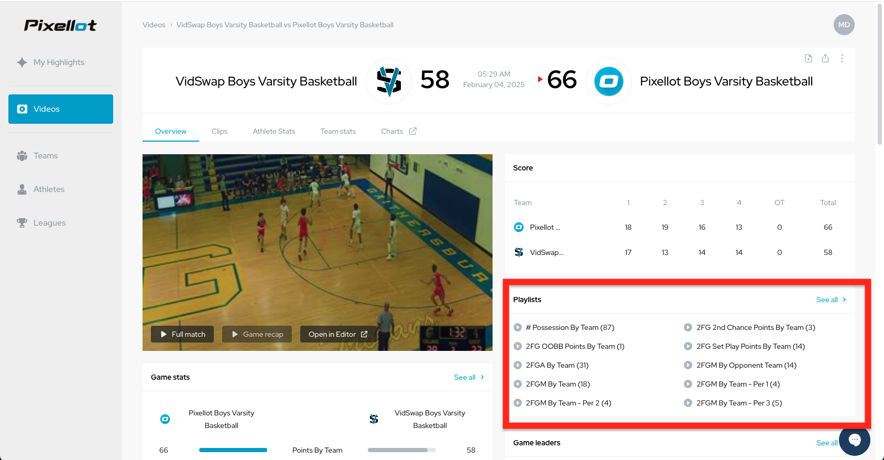This screenshot has width=884, height=460.
Task: Click VidSwap Points By Team progress bar
Action: pyautogui.click(x=402, y=450)
